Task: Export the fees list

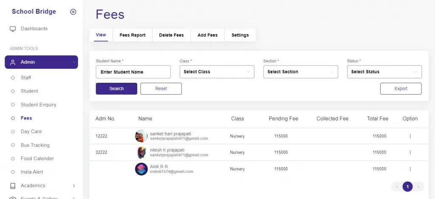Action: (401, 89)
